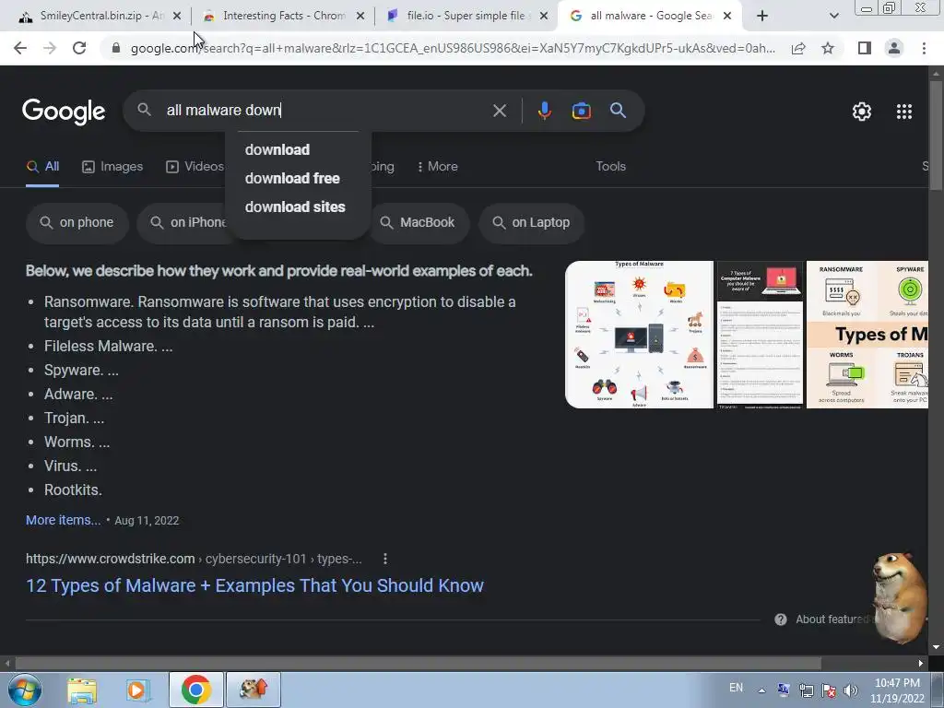Open the Types of Malware diagram thumbnail
The width and height of the screenshot is (944, 708).
click(639, 335)
